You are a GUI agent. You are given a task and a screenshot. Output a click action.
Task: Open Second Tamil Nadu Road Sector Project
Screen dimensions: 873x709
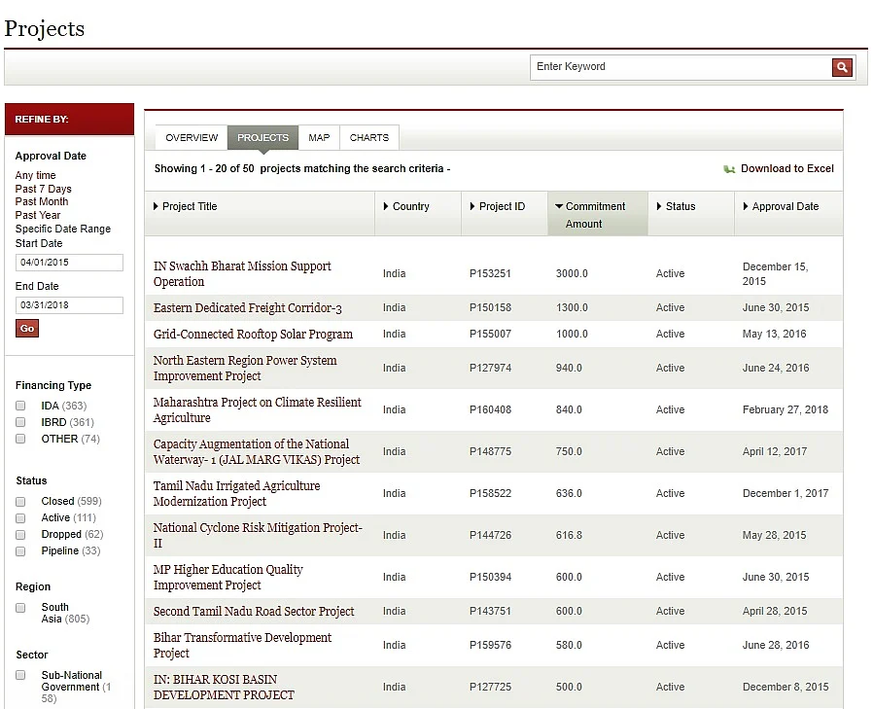click(254, 612)
